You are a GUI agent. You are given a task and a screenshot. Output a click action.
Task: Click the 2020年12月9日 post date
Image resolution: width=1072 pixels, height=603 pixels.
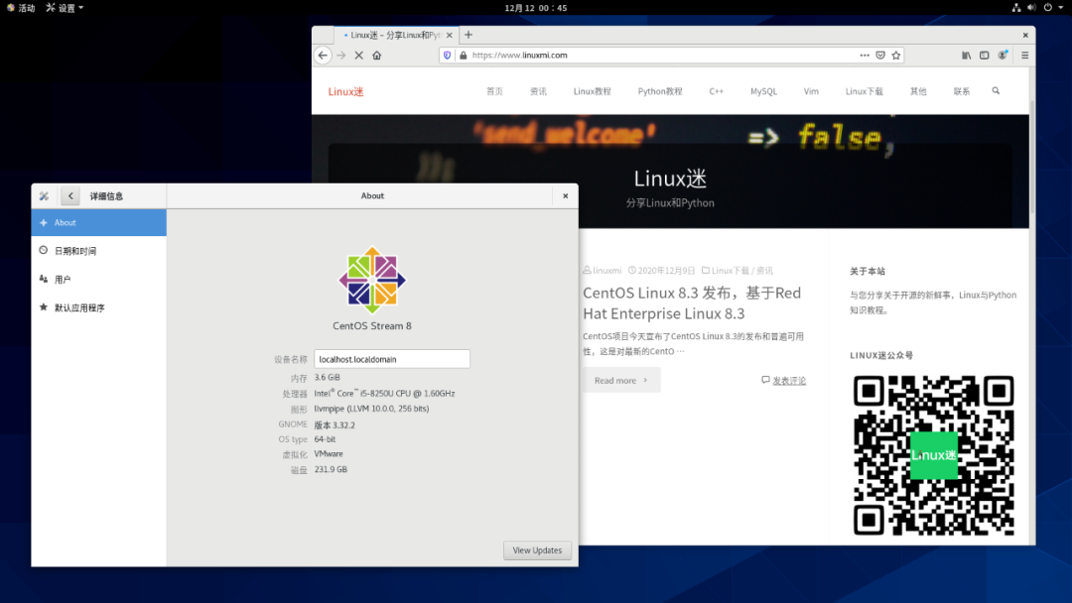(x=667, y=271)
